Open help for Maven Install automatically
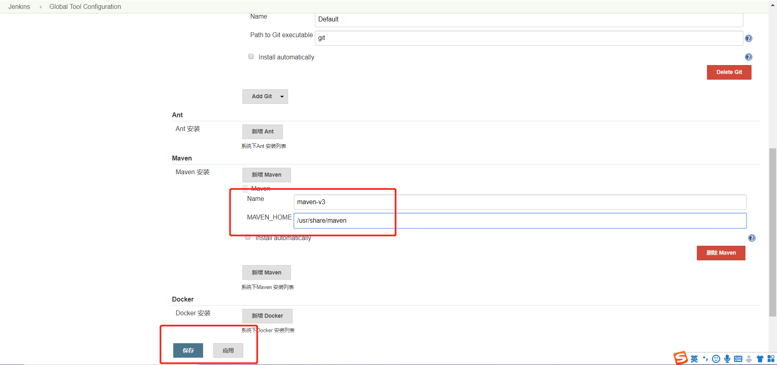Screen dimensions: 777x365 click(752, 238)
